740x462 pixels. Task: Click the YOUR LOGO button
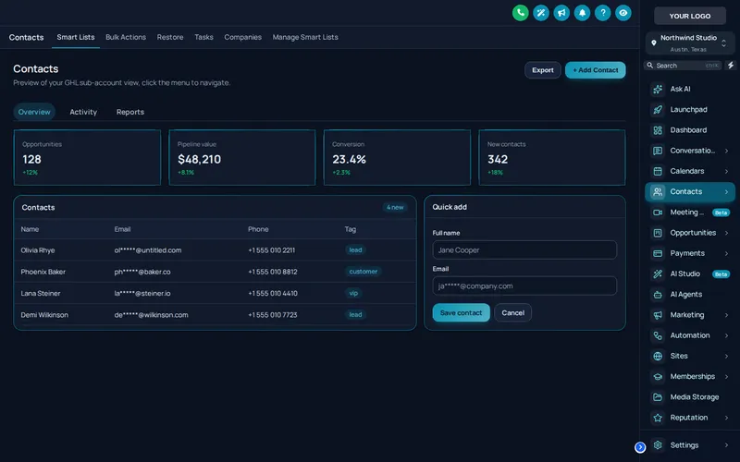click(689, 16)
